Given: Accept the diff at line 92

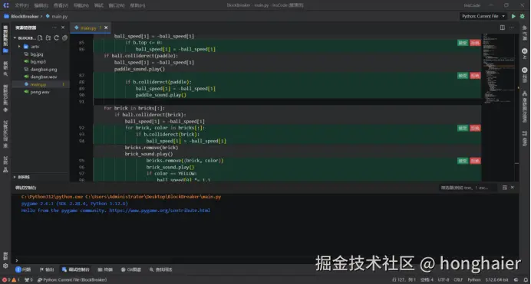Looking at the screenshot, I should 463,128.
